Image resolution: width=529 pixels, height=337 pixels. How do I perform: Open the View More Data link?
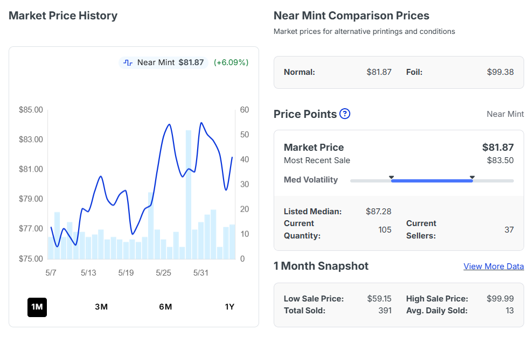pyautogui.click(x=493, y=266)
